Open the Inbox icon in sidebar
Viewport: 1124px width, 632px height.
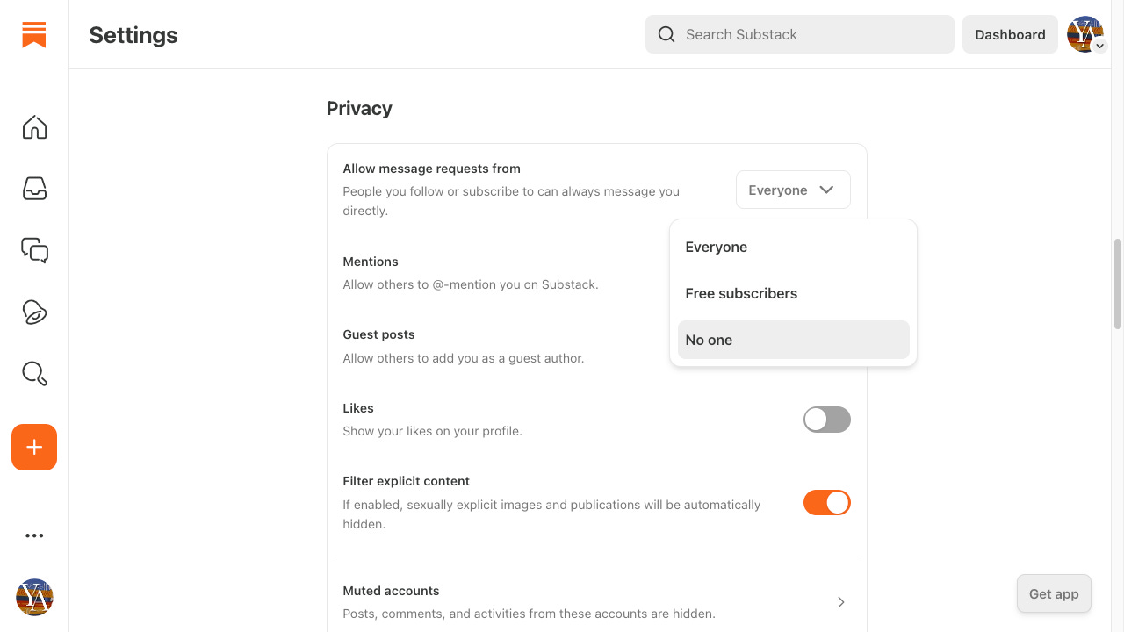tap(34, 189)
